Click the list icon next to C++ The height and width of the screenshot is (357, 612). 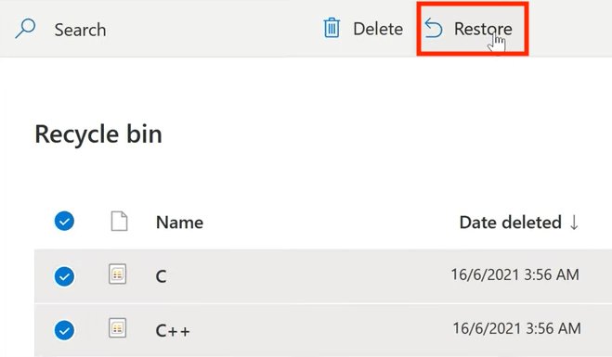tap(118, 328)
